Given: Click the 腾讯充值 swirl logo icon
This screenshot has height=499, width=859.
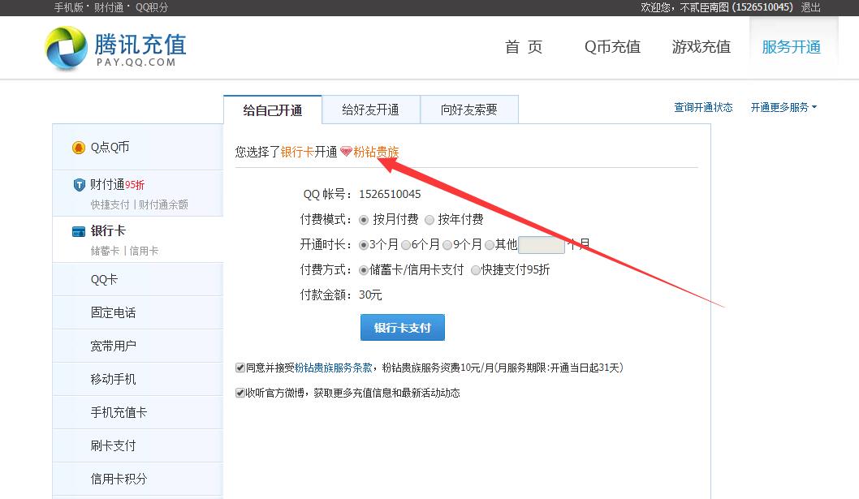Looking at the screenshot, I should coord(65,48).
